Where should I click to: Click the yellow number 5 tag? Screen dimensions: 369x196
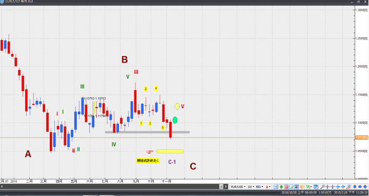click(x=162, y=127)
